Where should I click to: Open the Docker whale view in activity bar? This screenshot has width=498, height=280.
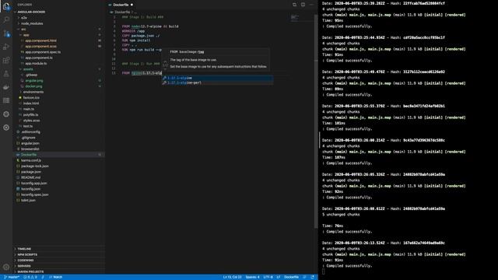(6, 87)
